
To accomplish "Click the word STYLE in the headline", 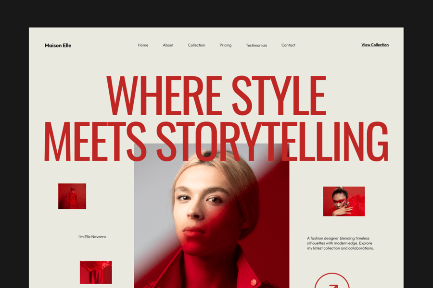I will tap(279, 96).
